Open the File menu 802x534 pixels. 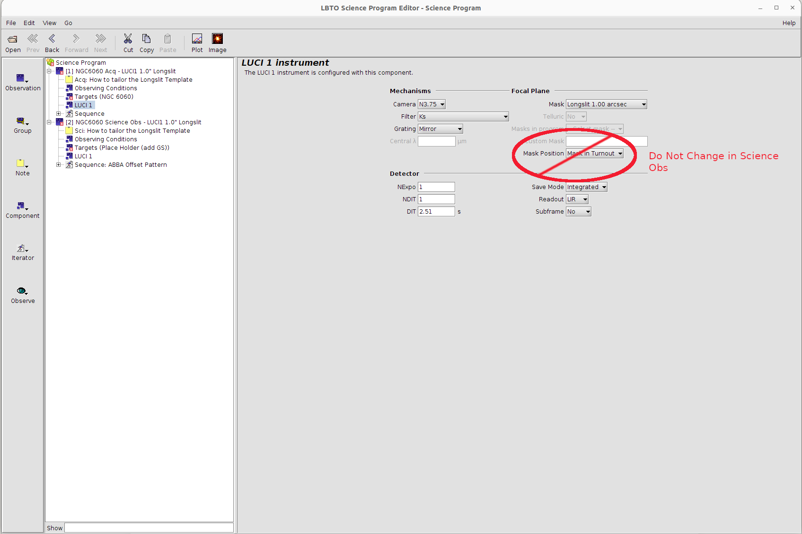[x=11, y=23]
